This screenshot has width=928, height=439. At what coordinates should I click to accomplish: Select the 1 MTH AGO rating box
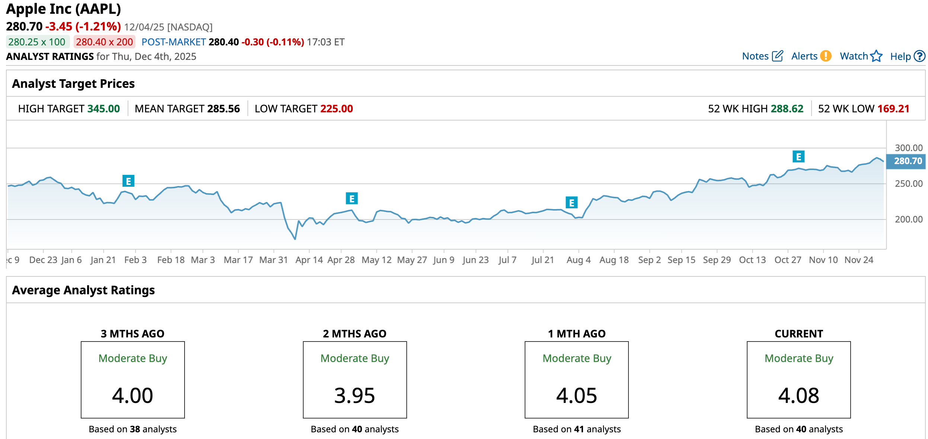coord(576,379)
